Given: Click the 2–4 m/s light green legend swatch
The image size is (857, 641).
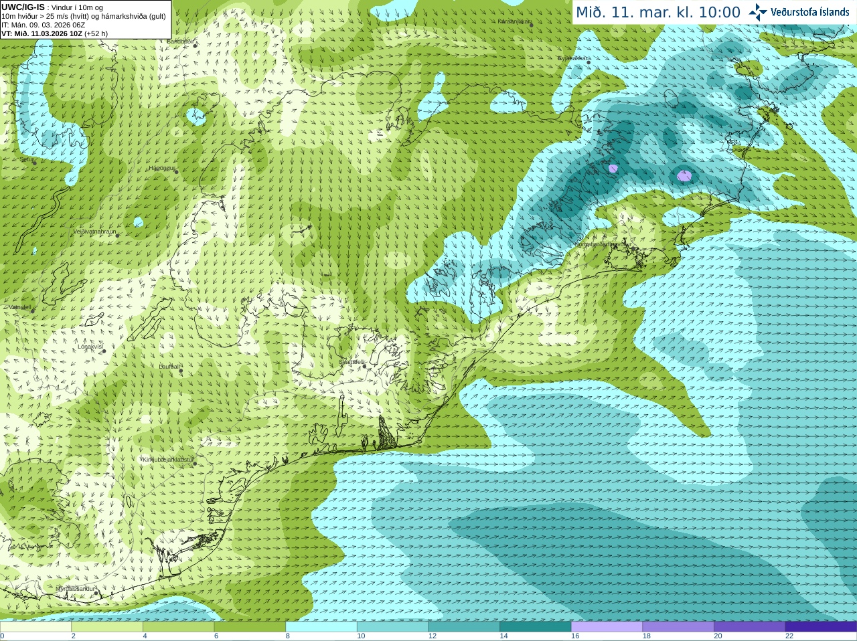Looking at the screenshot, I should 107,627.
